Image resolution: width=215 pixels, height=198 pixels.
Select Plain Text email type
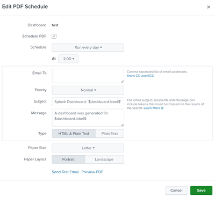pyautogui.click(x=110, y=134)
